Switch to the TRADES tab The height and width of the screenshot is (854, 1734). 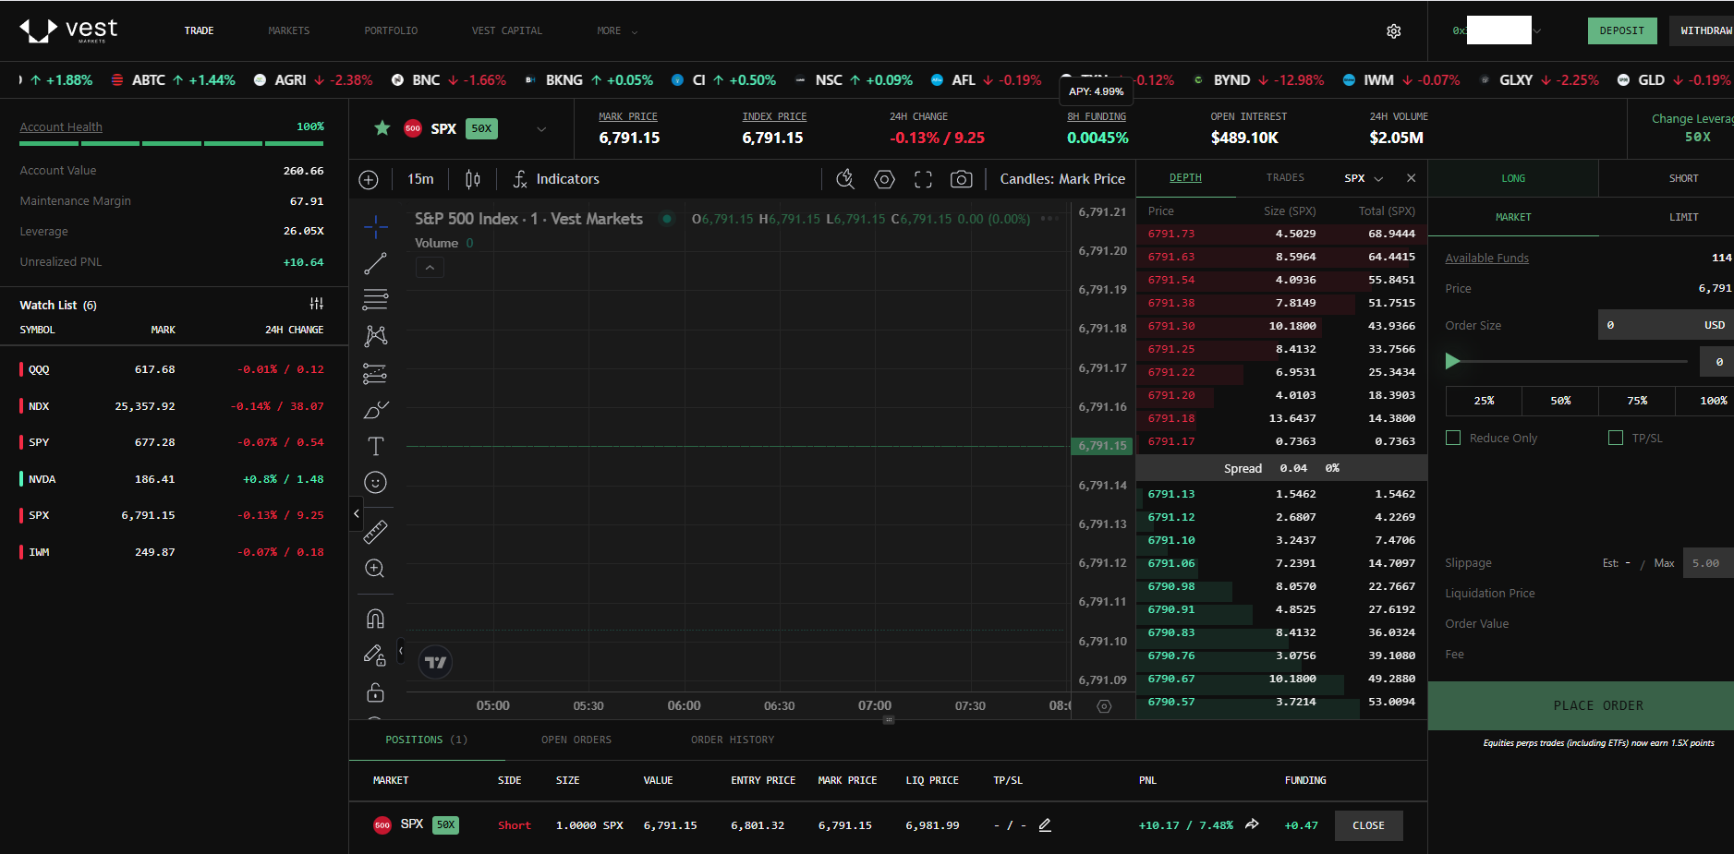1285,177
